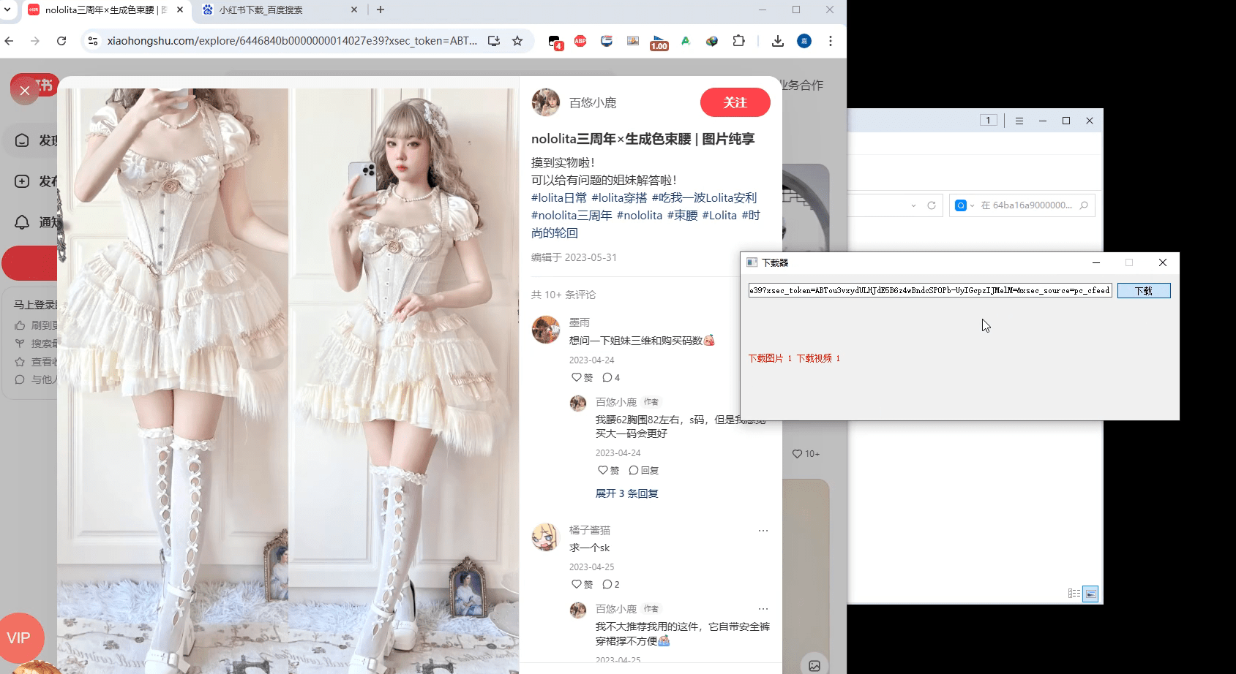
Task: Open Chrome Downloads from the toolbar icon
Action: pos(777,41)
